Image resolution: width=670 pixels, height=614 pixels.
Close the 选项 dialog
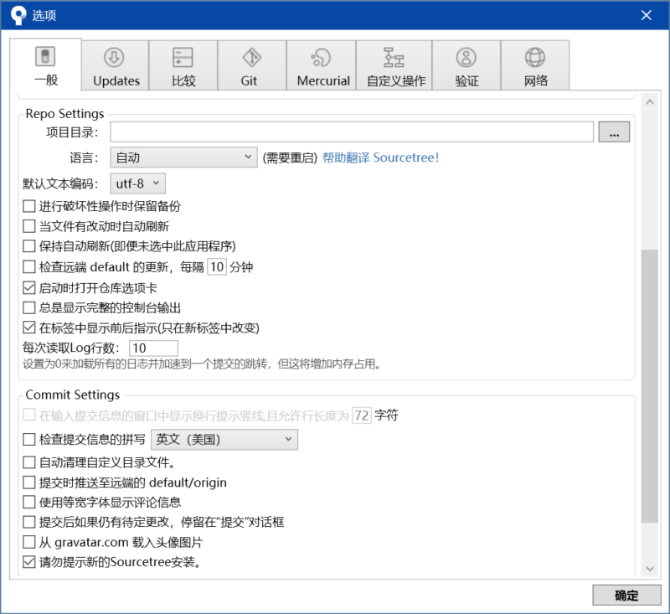coord(646,15)
